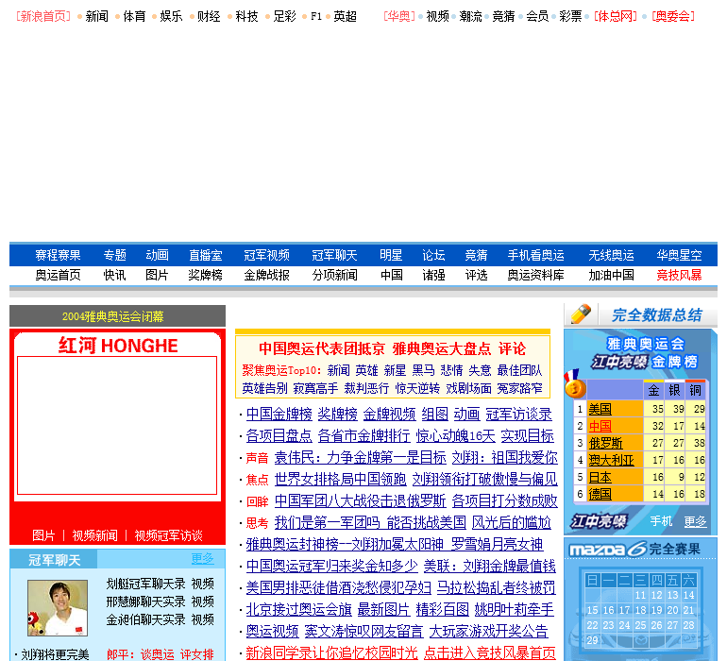Select 明星 in the blue navigation bar
727x661 pixels.
391,255
